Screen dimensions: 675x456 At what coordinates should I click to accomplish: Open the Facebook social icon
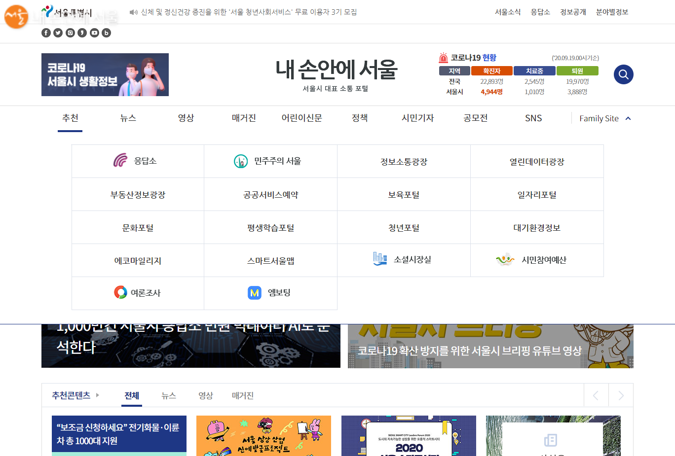[x=46, y=33]
